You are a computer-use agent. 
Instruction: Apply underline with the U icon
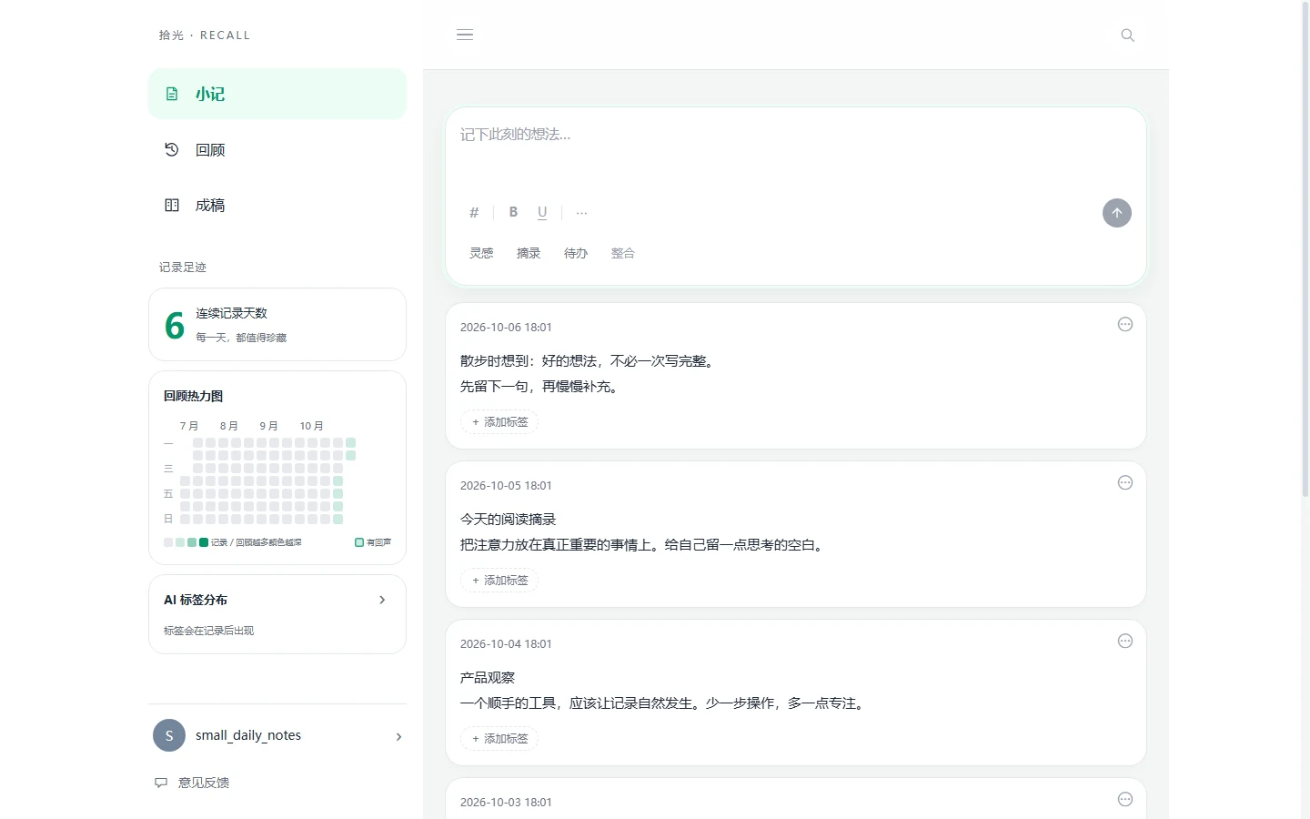tap(542, 212)
